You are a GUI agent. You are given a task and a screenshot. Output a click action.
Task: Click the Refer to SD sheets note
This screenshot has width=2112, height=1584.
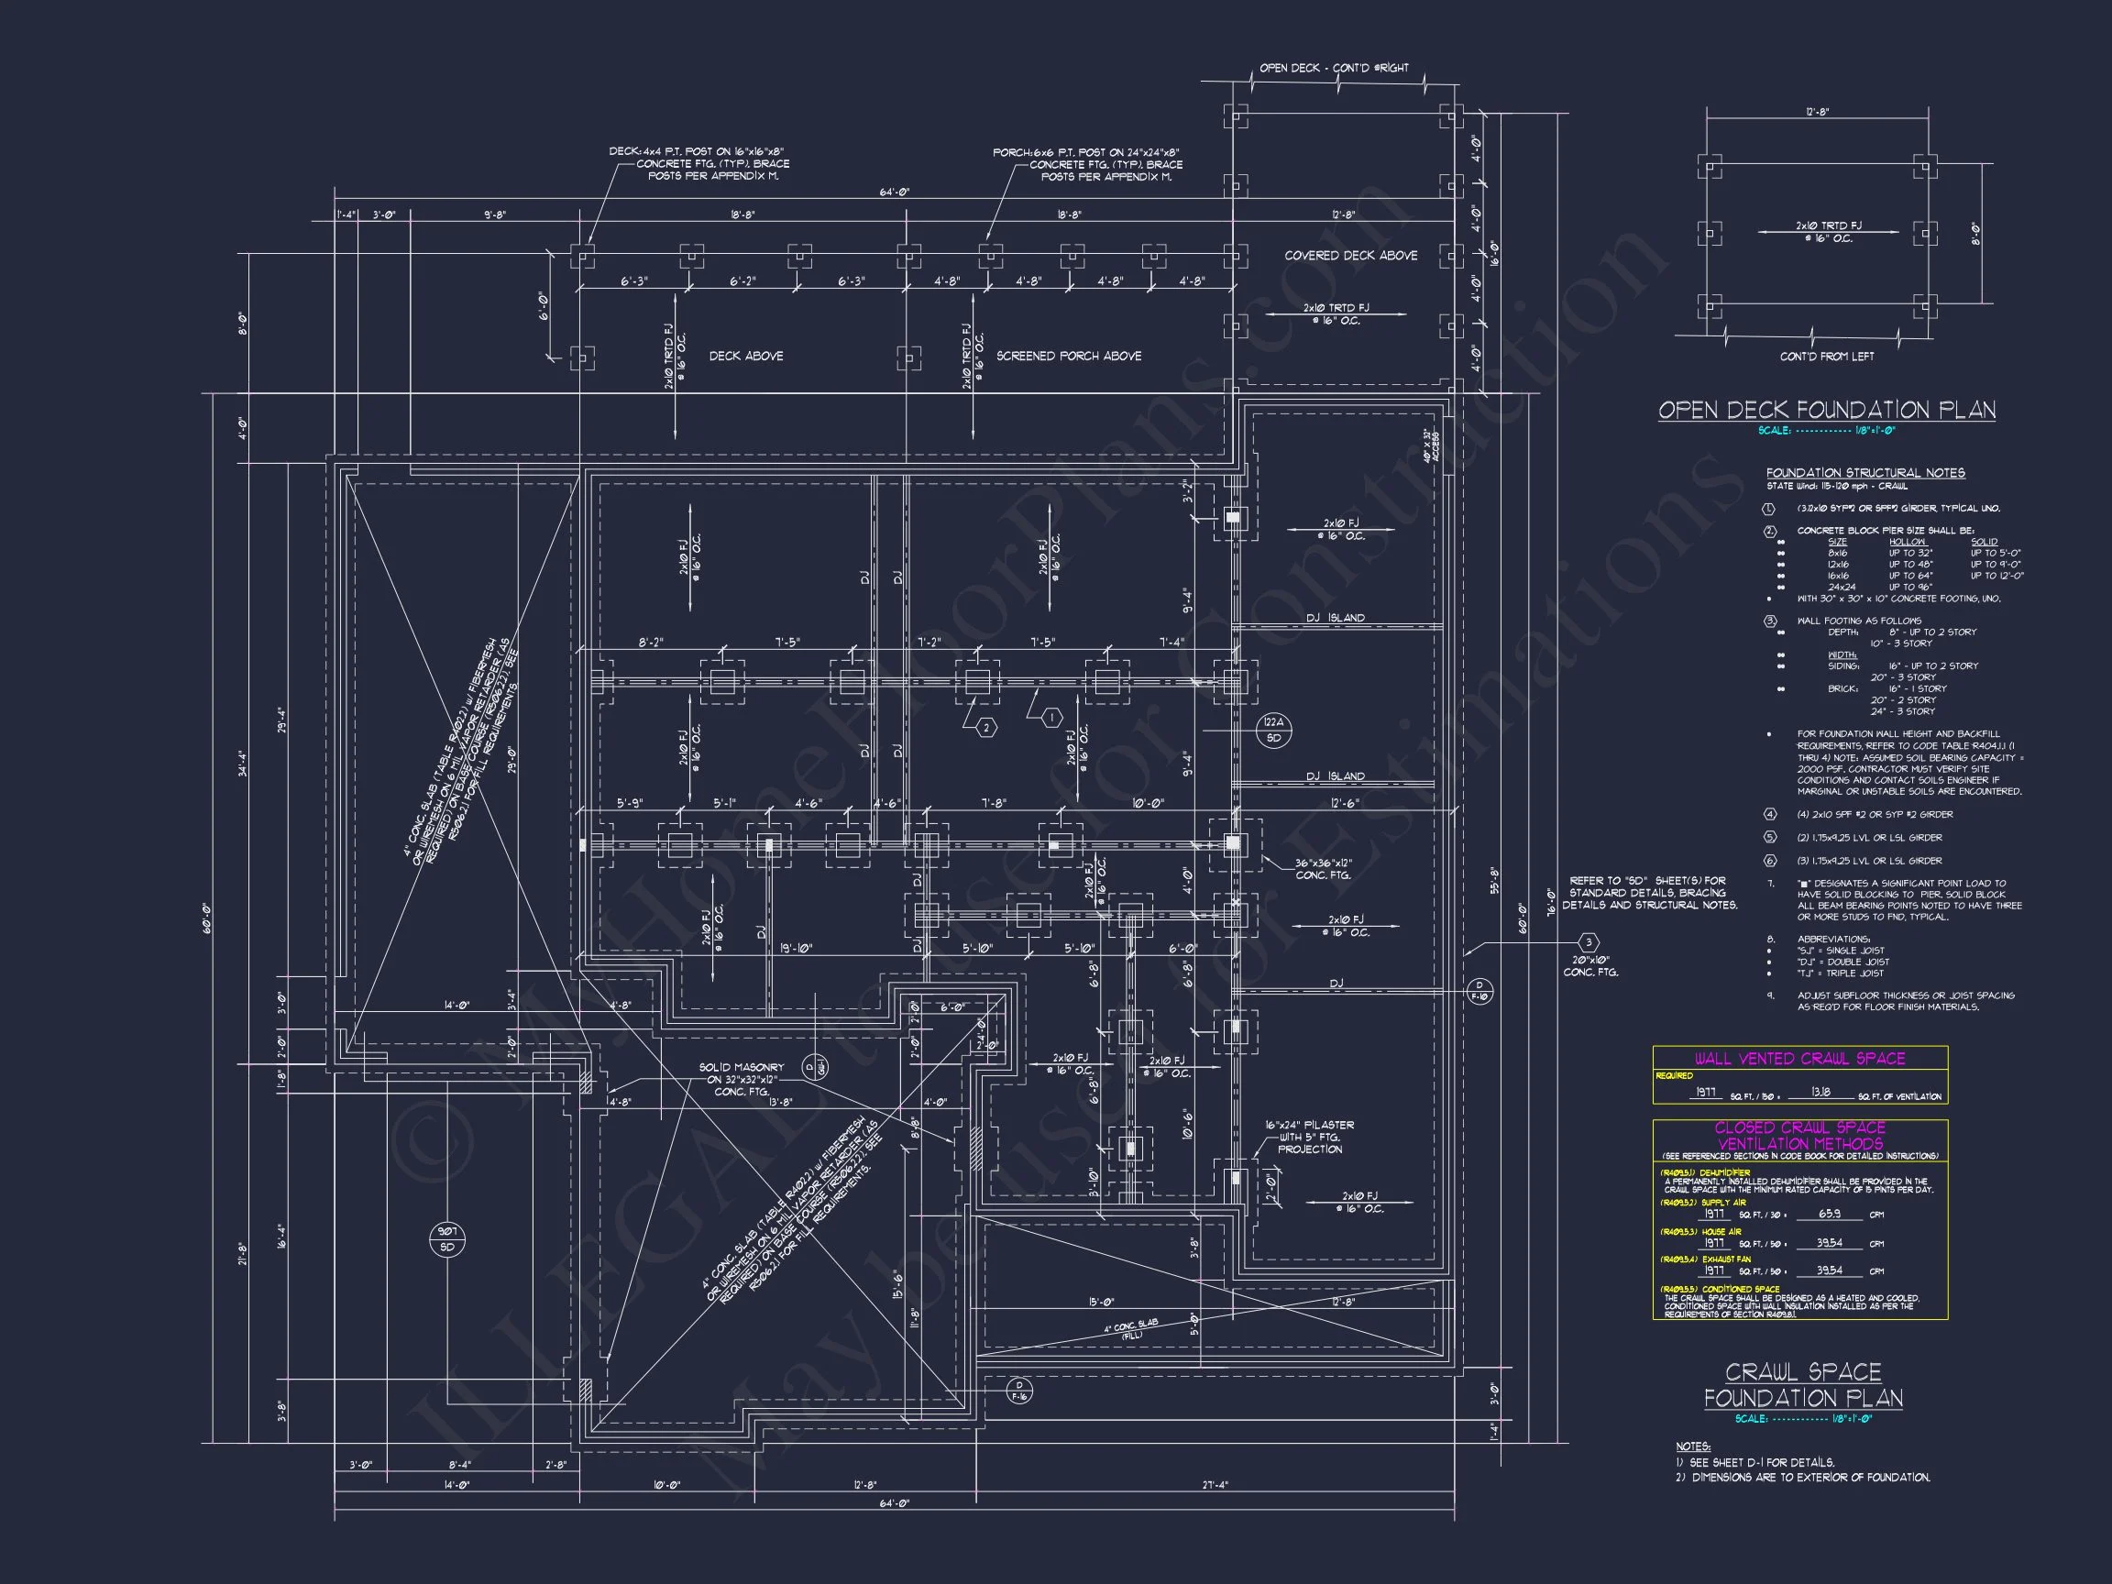[1649, 893]
